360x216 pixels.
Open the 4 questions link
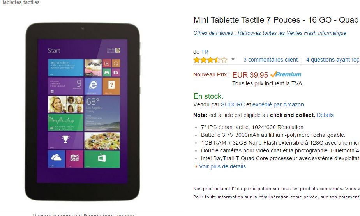pyautogui.click(x=333, y=60)
